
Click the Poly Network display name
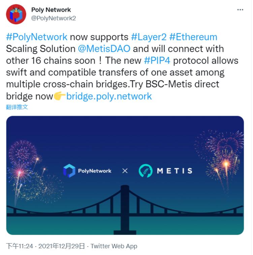point(51,10)
